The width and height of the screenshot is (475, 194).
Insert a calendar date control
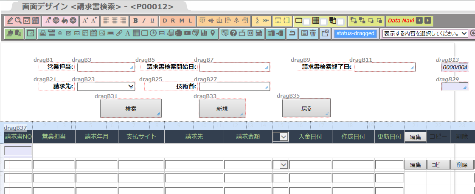pyautogui.click(x=94, y=33)
